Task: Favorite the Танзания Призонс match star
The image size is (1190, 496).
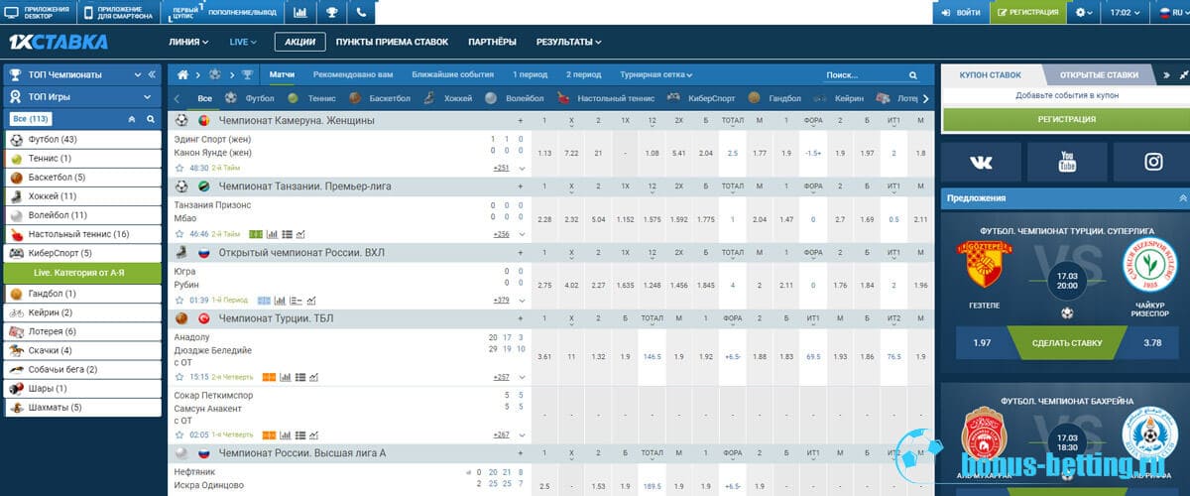Action: pyautogui.click(x=180, y=234)
